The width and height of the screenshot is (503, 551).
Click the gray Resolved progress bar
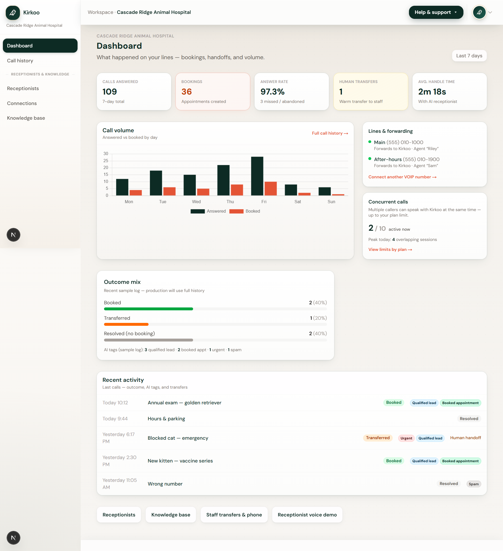click(x=149, y=340)
